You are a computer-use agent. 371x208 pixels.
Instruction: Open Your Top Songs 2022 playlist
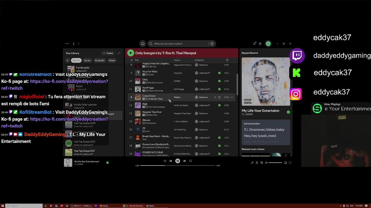(x=93, y=143)
